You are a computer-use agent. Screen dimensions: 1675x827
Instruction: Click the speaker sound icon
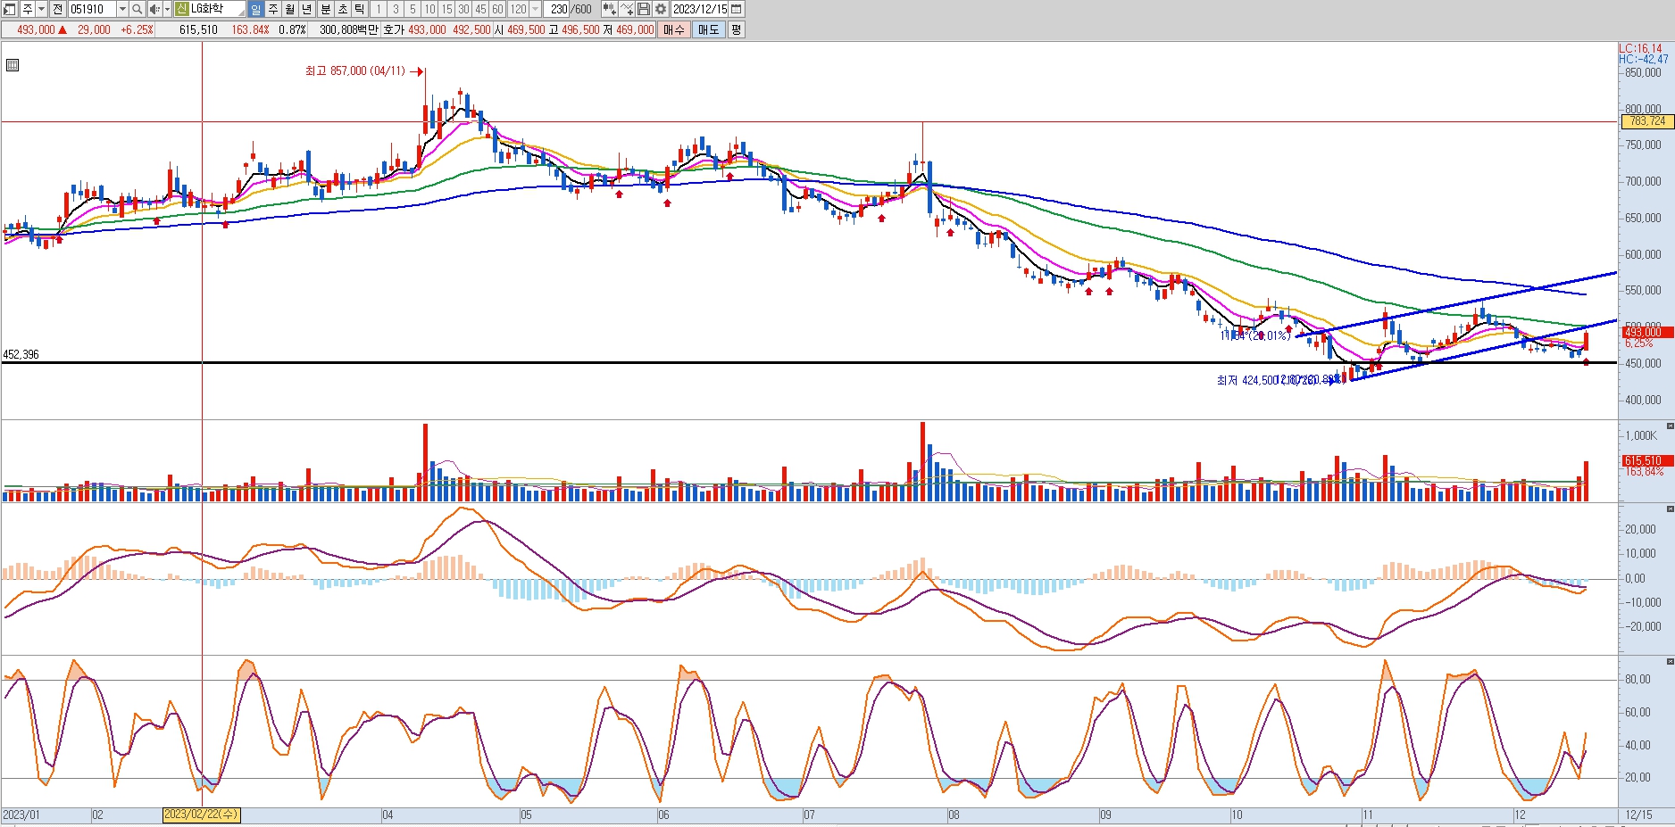(x=154, y=9)
